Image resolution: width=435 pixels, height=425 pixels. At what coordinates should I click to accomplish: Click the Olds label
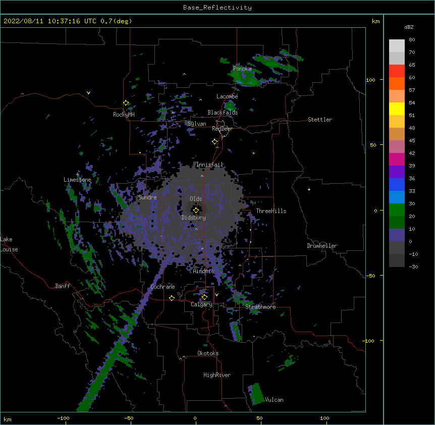point(196,199)
